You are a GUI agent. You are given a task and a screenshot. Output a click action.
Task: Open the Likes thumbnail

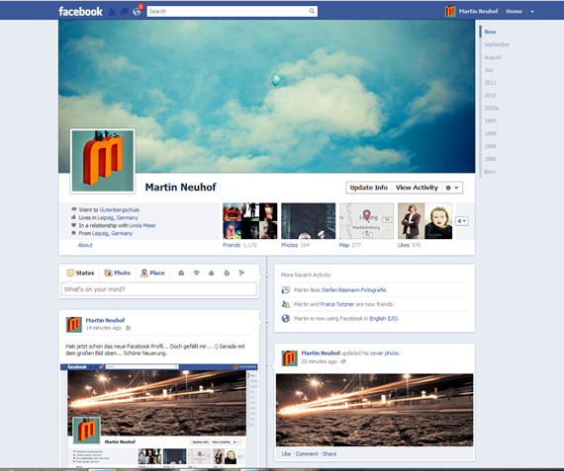424,221
